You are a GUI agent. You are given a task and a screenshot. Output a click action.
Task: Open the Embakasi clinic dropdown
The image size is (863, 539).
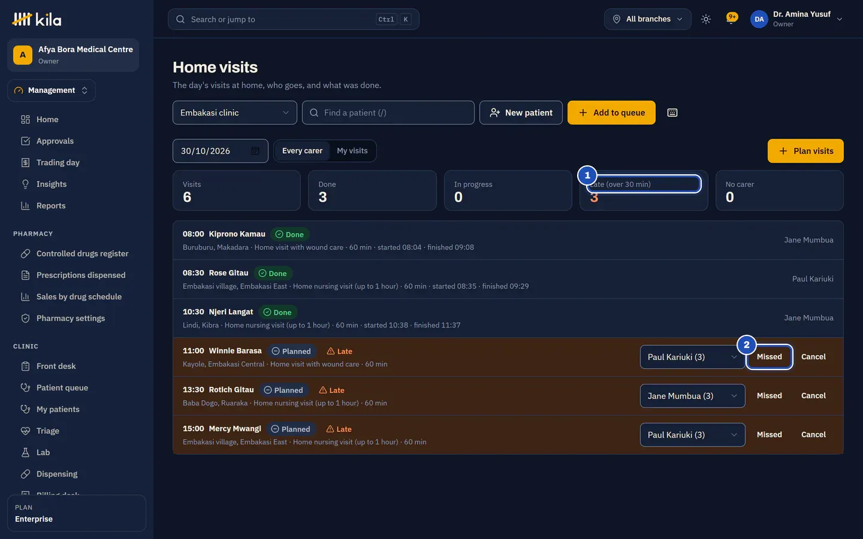point(235,113)
